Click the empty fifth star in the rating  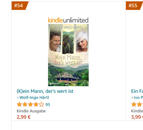point(41,104)
